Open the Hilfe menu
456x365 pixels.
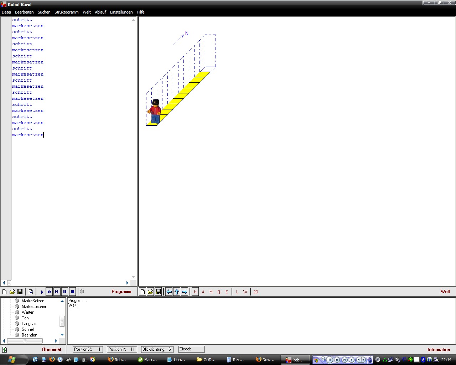141,12
